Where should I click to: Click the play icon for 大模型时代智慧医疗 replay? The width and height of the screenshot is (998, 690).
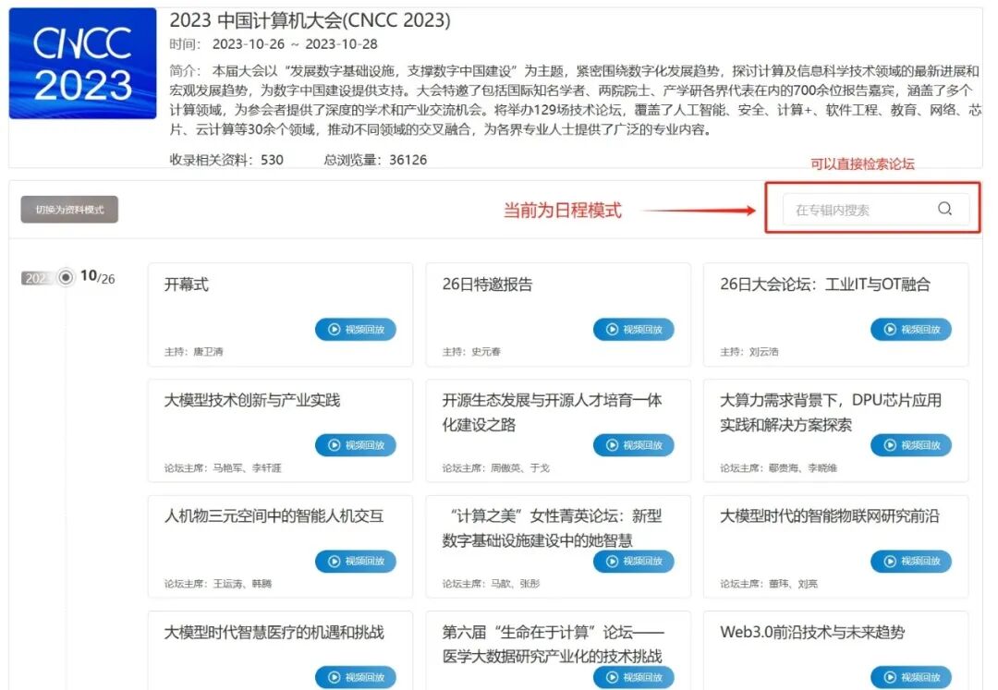pos(334,677)
